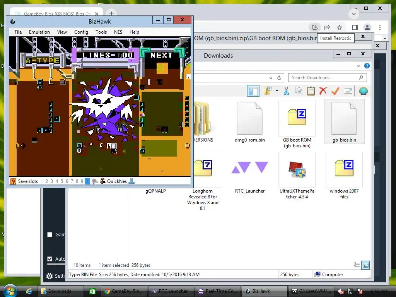The width and height of the screenshot is (396, 297).
Task: Open Chrome tab search chevron
Action: point(354,14)
